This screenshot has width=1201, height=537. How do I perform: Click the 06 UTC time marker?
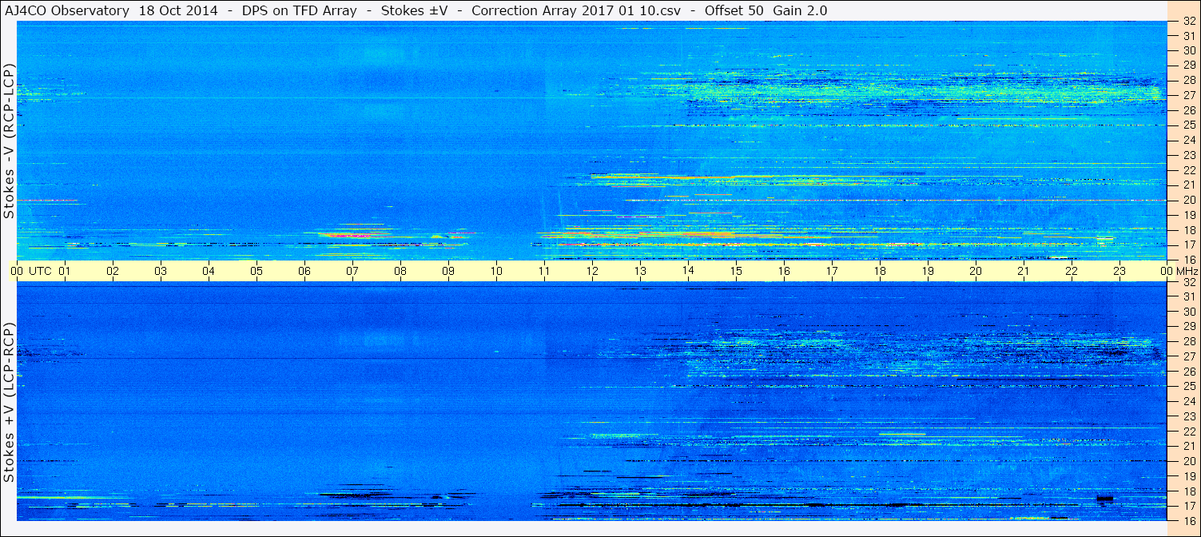[304, 272]
